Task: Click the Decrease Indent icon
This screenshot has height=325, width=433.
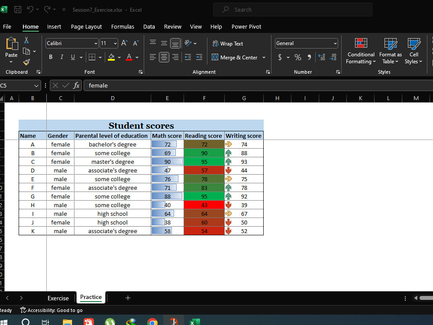Action: point(188,57)
